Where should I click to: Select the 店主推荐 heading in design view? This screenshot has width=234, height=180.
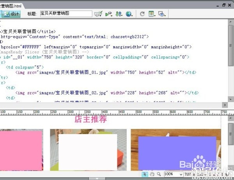91,119
